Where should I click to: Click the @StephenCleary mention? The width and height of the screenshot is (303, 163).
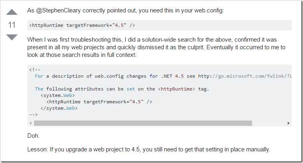coord(58,10)
